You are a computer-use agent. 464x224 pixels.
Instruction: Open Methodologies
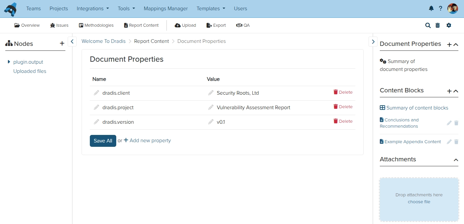(96, 25)
